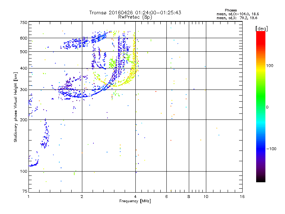Click the x-axis tick label '8'
The height and width of the screenshot is (214, 285).
(189, 197)
